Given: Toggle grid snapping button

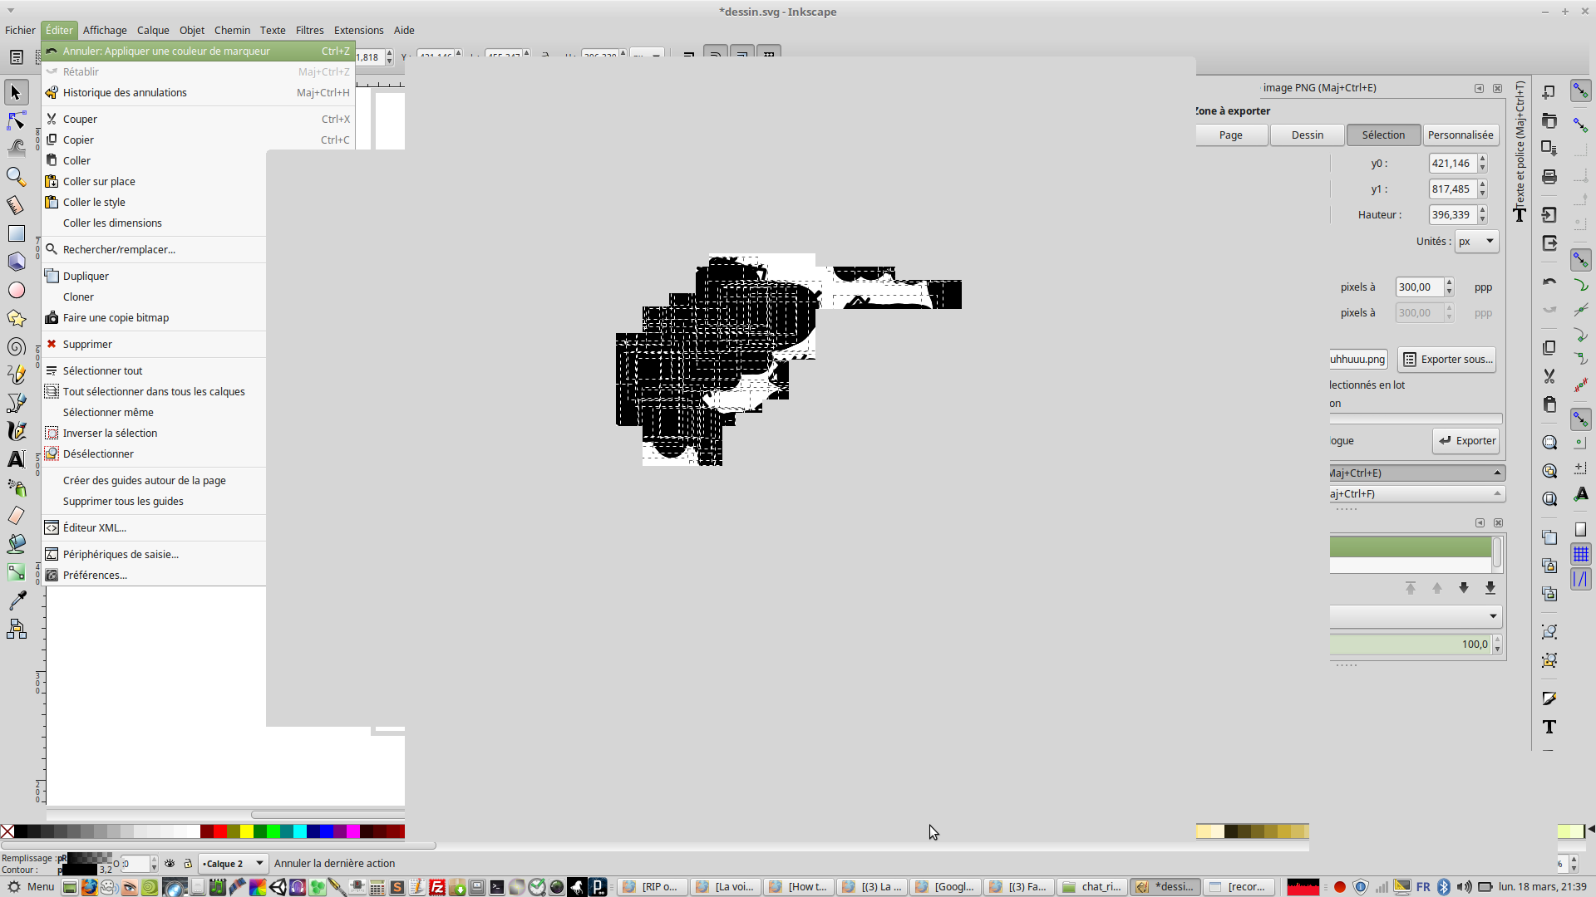Looking at the screenshot, I should 1580,554.
